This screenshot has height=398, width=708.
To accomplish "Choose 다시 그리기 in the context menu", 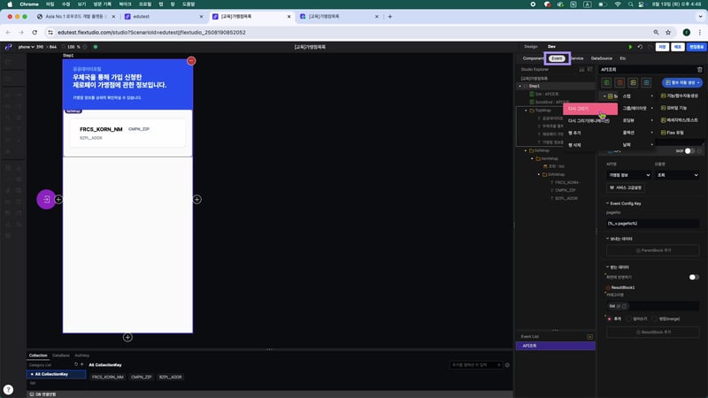I will [x=589, y=108].
